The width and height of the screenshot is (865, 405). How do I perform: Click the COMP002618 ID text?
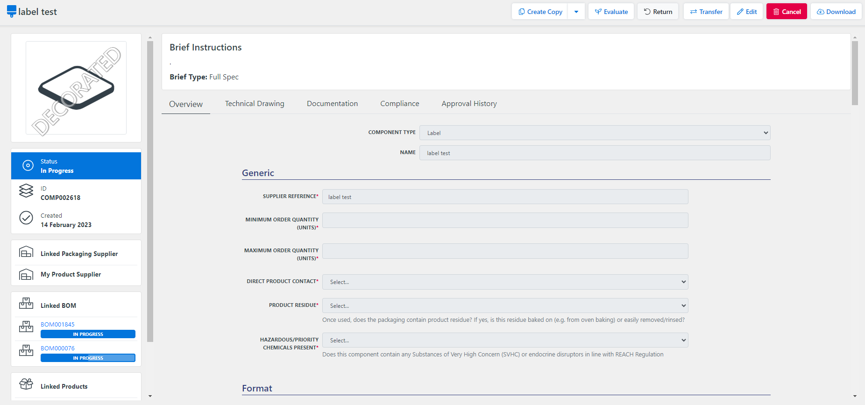(60, 198)
